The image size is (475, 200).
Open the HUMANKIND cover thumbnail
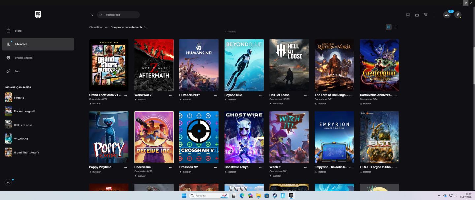click(199, 65)
